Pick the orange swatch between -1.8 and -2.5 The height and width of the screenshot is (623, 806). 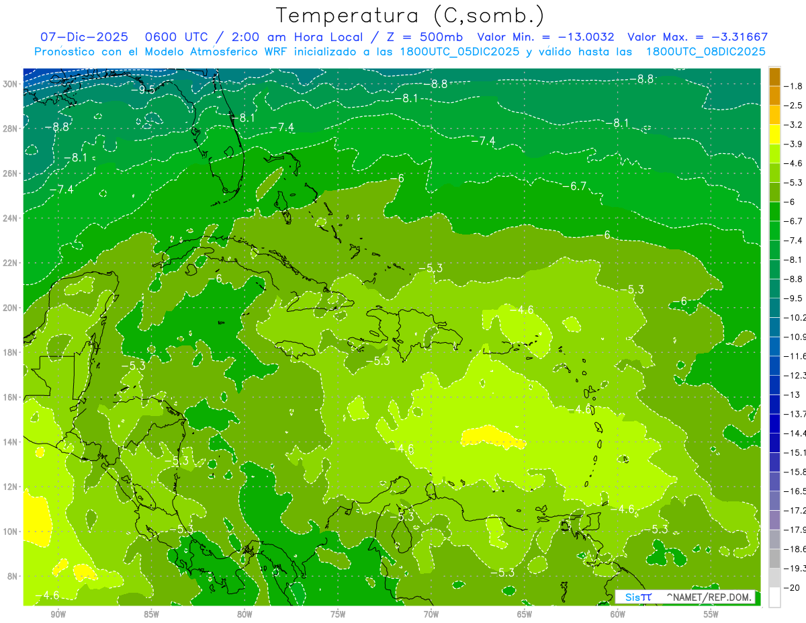774,95
